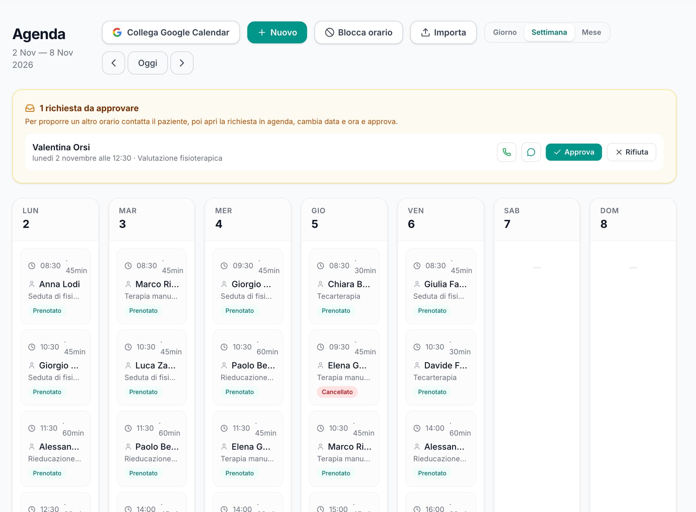This screenshot has width=696, height=512.
Task: Click person icon next to Luca Za...
Action: coord(128,365)
